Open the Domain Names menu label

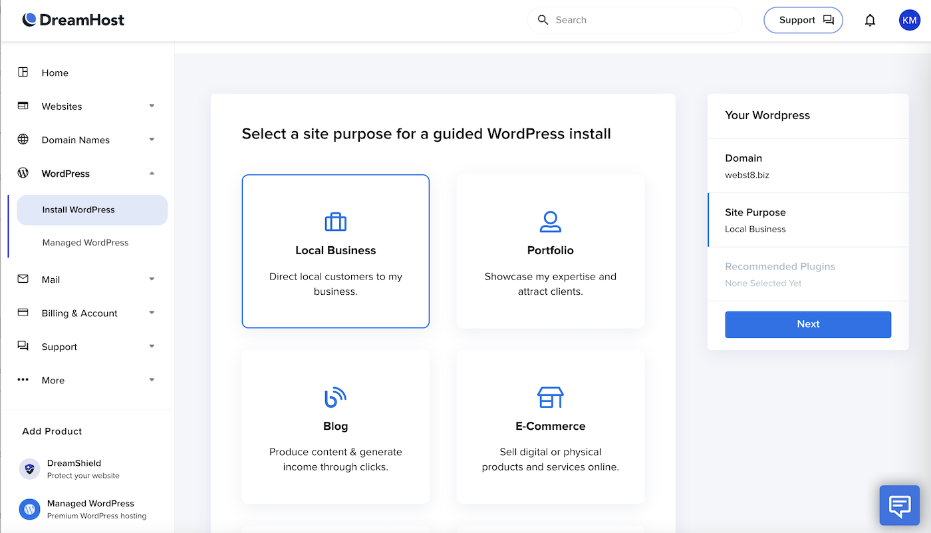[x=76, y=140]
